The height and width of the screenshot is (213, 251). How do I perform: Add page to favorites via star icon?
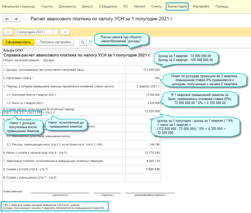26,19
